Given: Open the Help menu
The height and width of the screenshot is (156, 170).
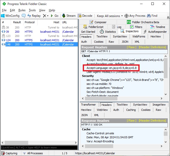Looking at the screenshot, I should 52,10.
